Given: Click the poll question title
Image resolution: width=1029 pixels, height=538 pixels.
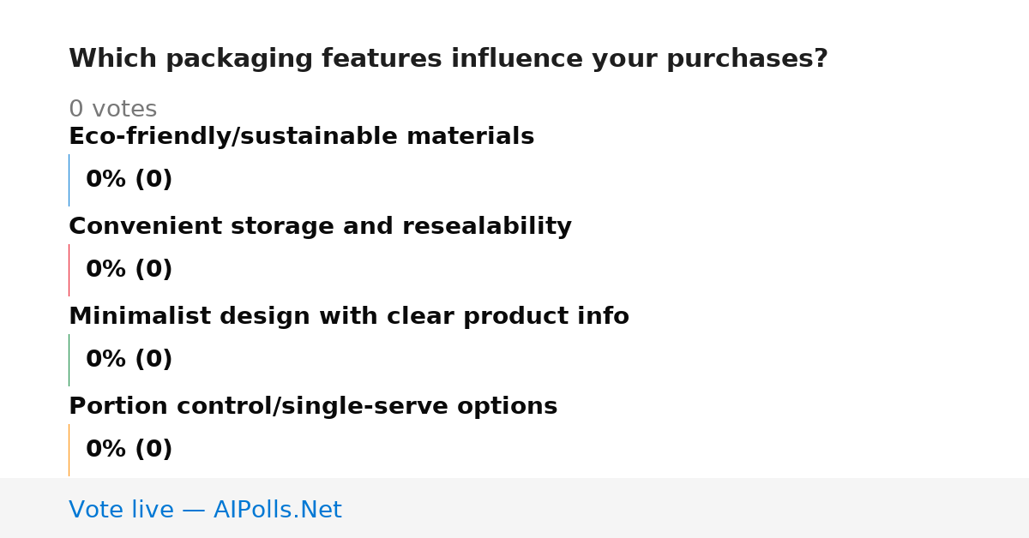Looking at the screenshot, I should click(448, 59).
